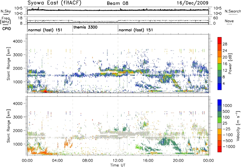This screenshot has width=241, height=167.
Task: Pick the blue Power segment between 4 and 8
Action: [x=220, y=80]
